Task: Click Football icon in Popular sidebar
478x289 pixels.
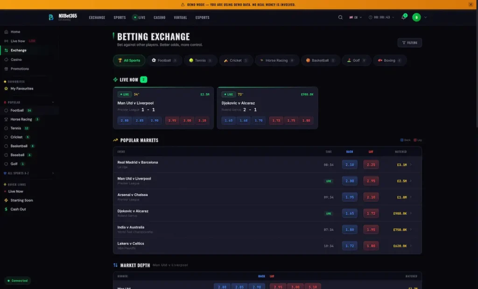Action: point(6,110)
